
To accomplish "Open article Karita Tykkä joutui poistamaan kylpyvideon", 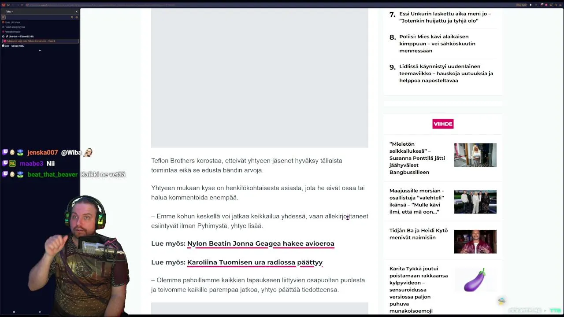I will click(418, 290).
